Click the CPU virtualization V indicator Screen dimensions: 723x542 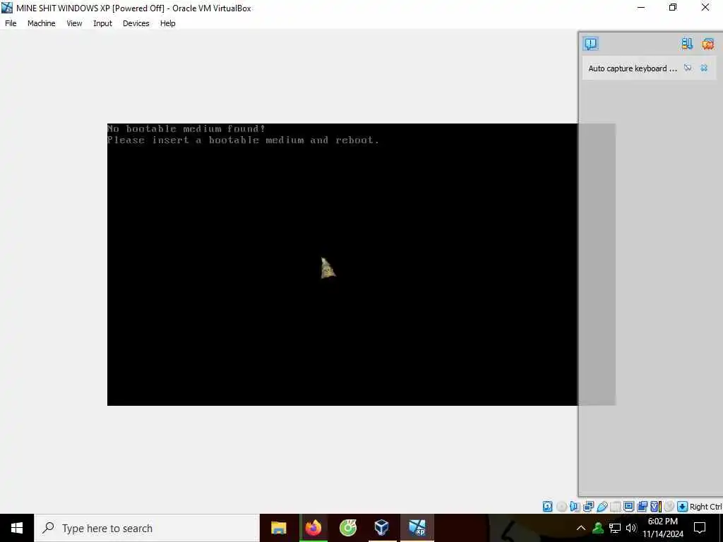656,507
